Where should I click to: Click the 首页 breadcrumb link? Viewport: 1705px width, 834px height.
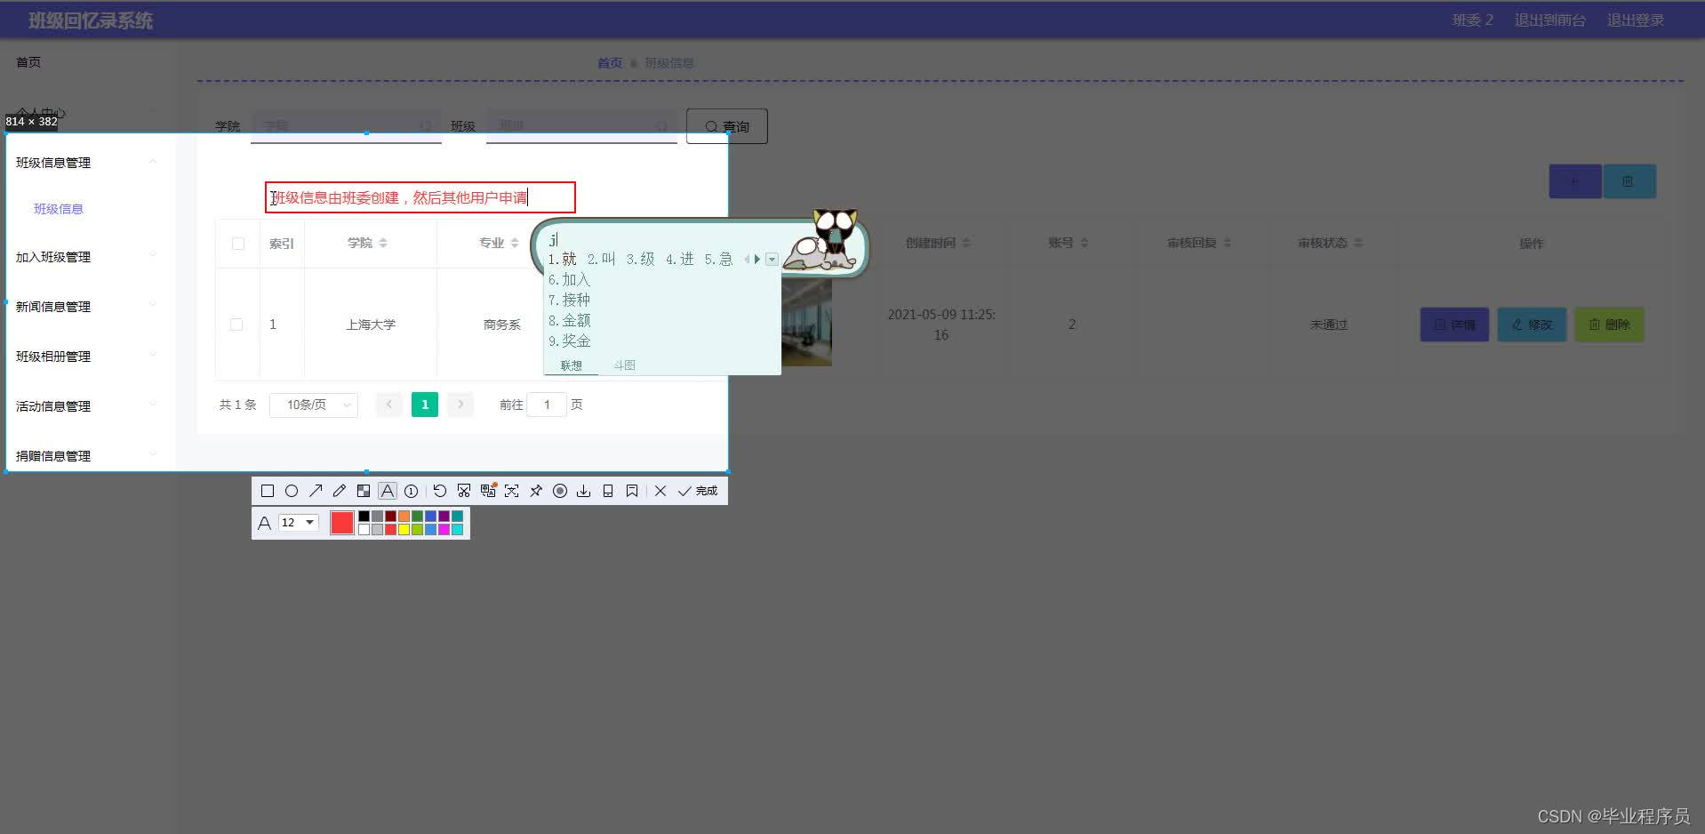coord(610,63)
